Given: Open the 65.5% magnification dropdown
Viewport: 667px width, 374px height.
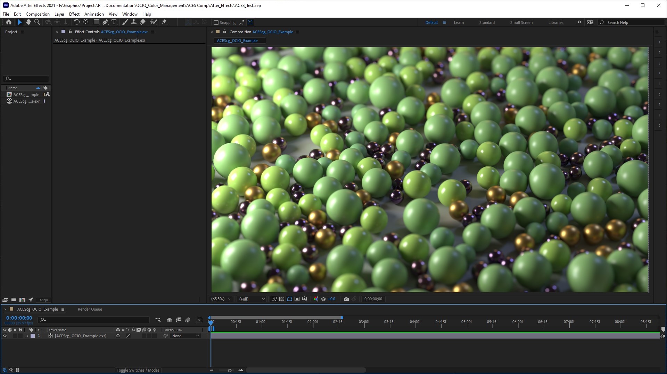Looking at the screenshot, I should 221,299.
